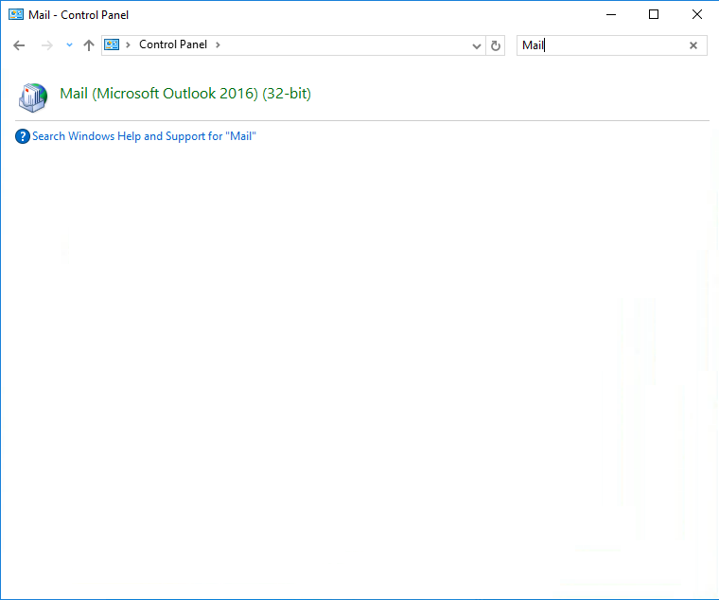
Task: Click the blue help question mark icon
Action: (23, 136)
